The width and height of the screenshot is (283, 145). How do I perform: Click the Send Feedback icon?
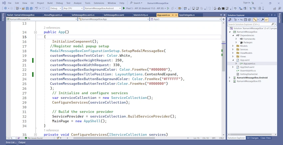pos(279,8)
